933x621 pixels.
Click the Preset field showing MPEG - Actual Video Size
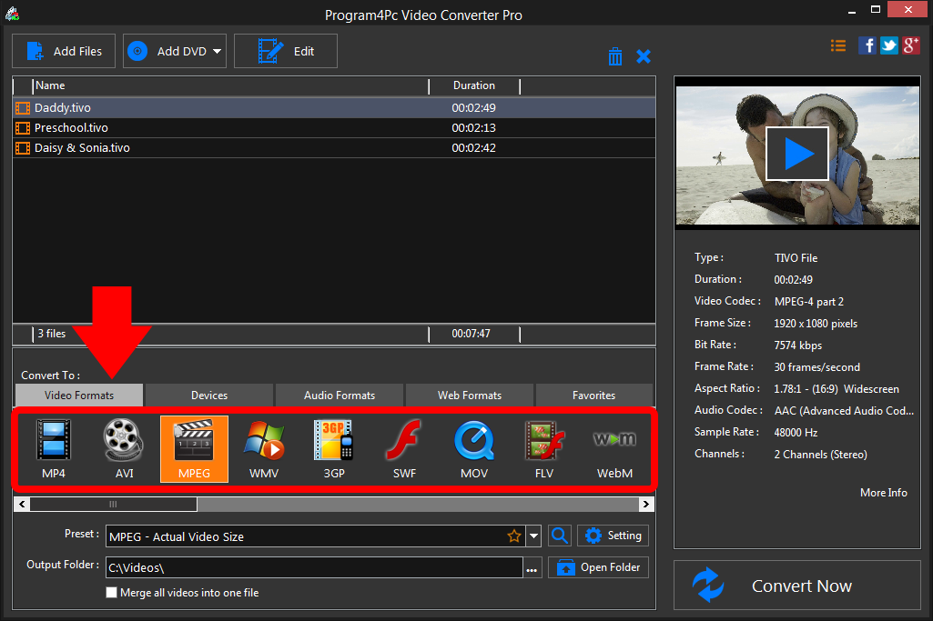(317, 536)
